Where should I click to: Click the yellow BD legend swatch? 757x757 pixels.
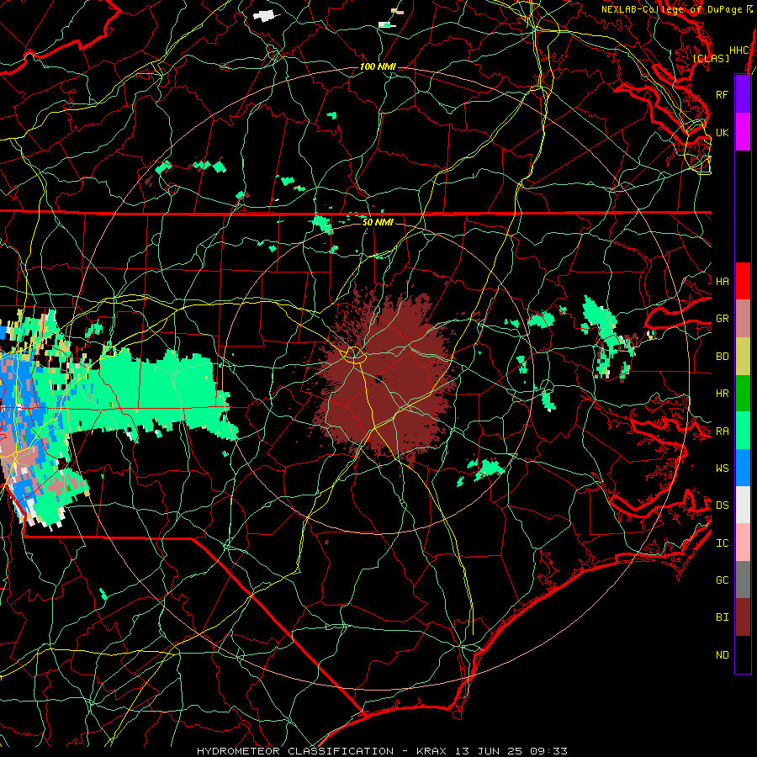click(743, 357)
